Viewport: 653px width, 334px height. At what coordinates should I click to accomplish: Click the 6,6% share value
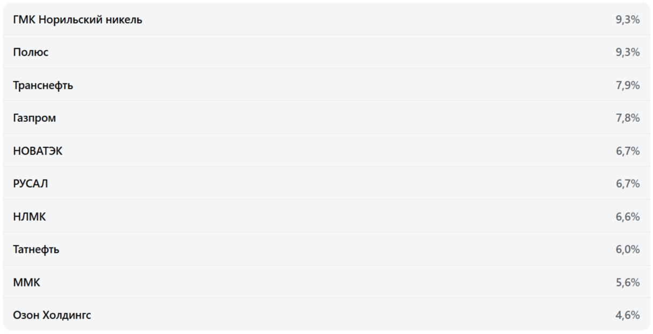pyautogui.click(x=627, y=217)
